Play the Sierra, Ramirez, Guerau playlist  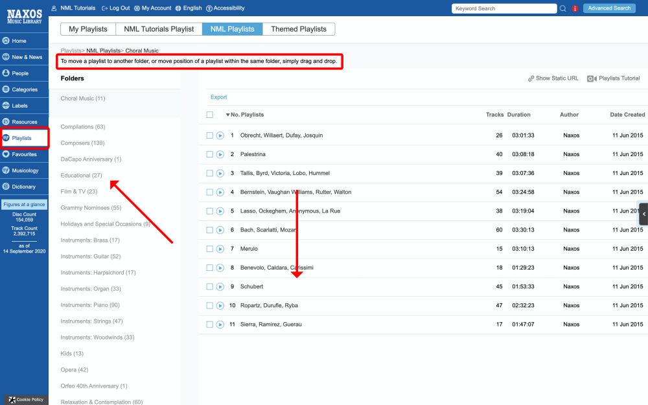220,325
